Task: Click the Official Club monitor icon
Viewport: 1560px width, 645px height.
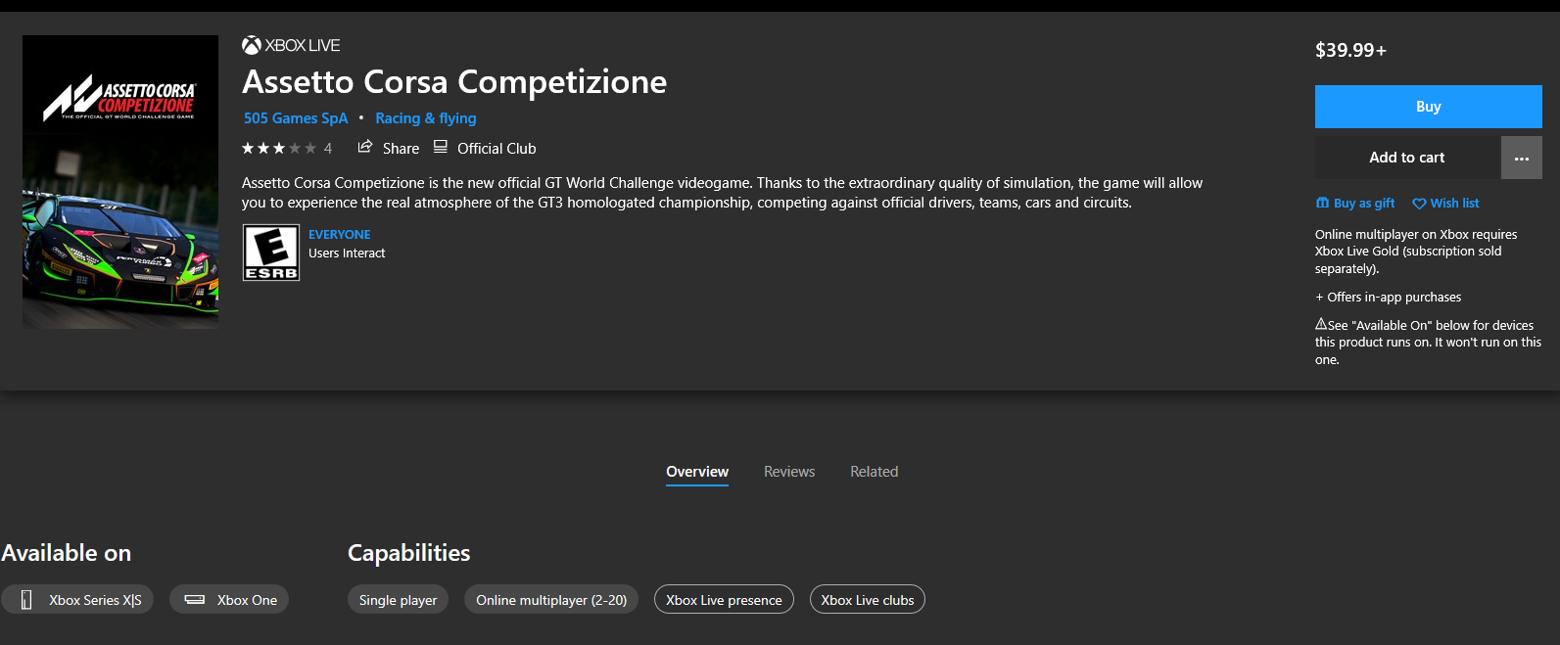Action: 441,147
